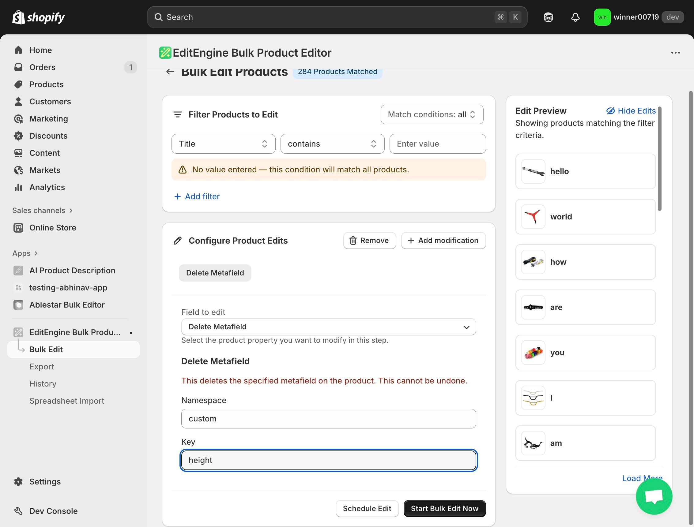Click the back arrow beside Bulk Edit Products

170,72
